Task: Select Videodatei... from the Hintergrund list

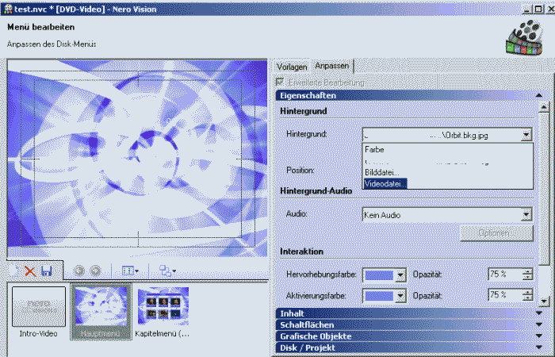Action: pyautogui.click(x=385, y=184)
